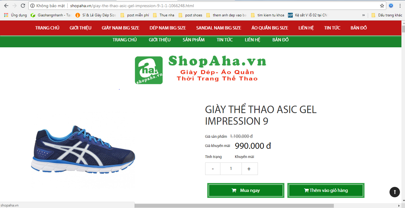Open the Thue nha bookmark folder
The height and width of the screenshot is (208, 405).
coord(163,15)
